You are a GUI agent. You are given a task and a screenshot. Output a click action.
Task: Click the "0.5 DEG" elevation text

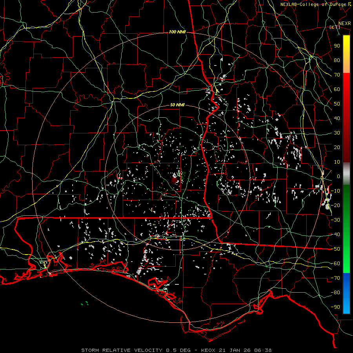pos(178,350)
